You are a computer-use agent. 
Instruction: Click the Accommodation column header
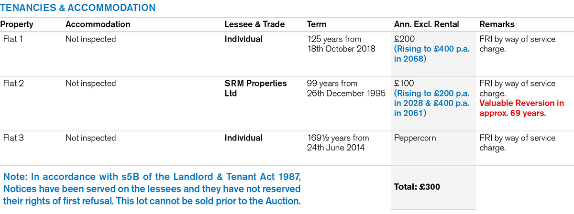tap(98, 24)
